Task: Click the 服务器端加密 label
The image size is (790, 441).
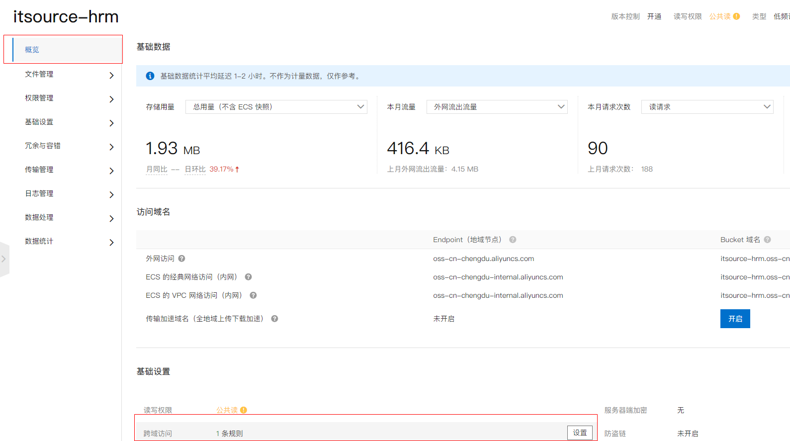Action: 625,410
